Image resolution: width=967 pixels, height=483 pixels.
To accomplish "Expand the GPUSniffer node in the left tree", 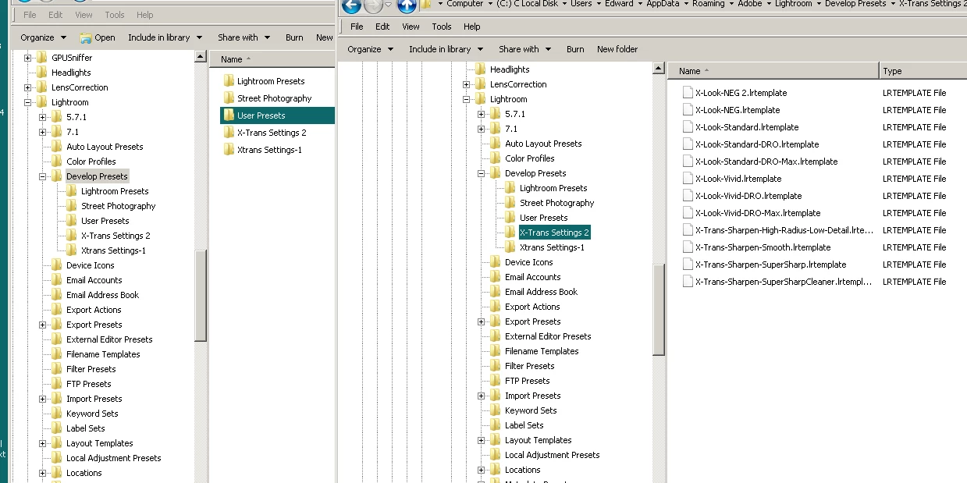I will pos(28,58).
